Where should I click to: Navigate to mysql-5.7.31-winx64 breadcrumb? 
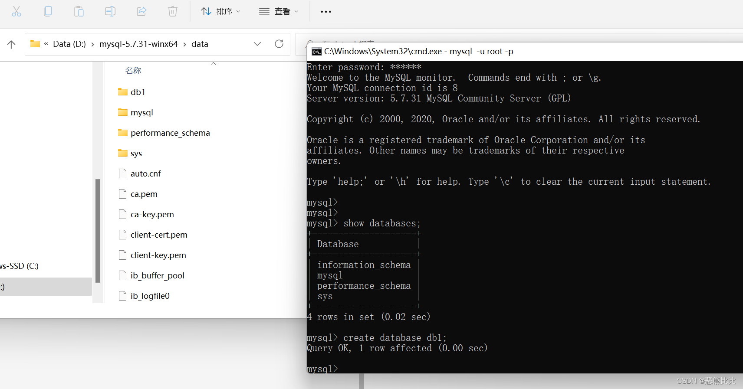click(138, 44)
